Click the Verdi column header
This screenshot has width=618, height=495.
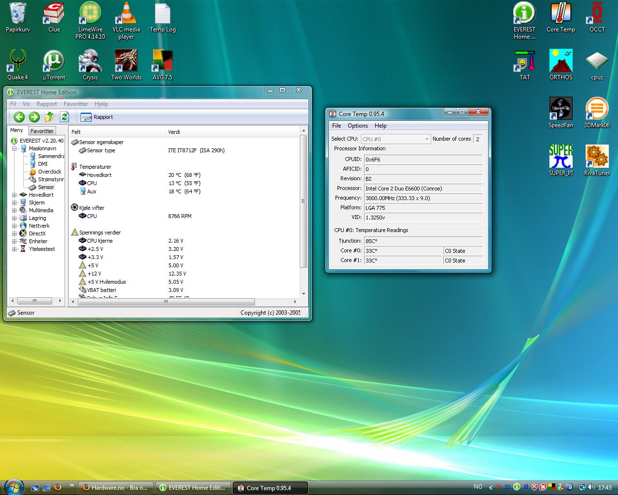233,132
